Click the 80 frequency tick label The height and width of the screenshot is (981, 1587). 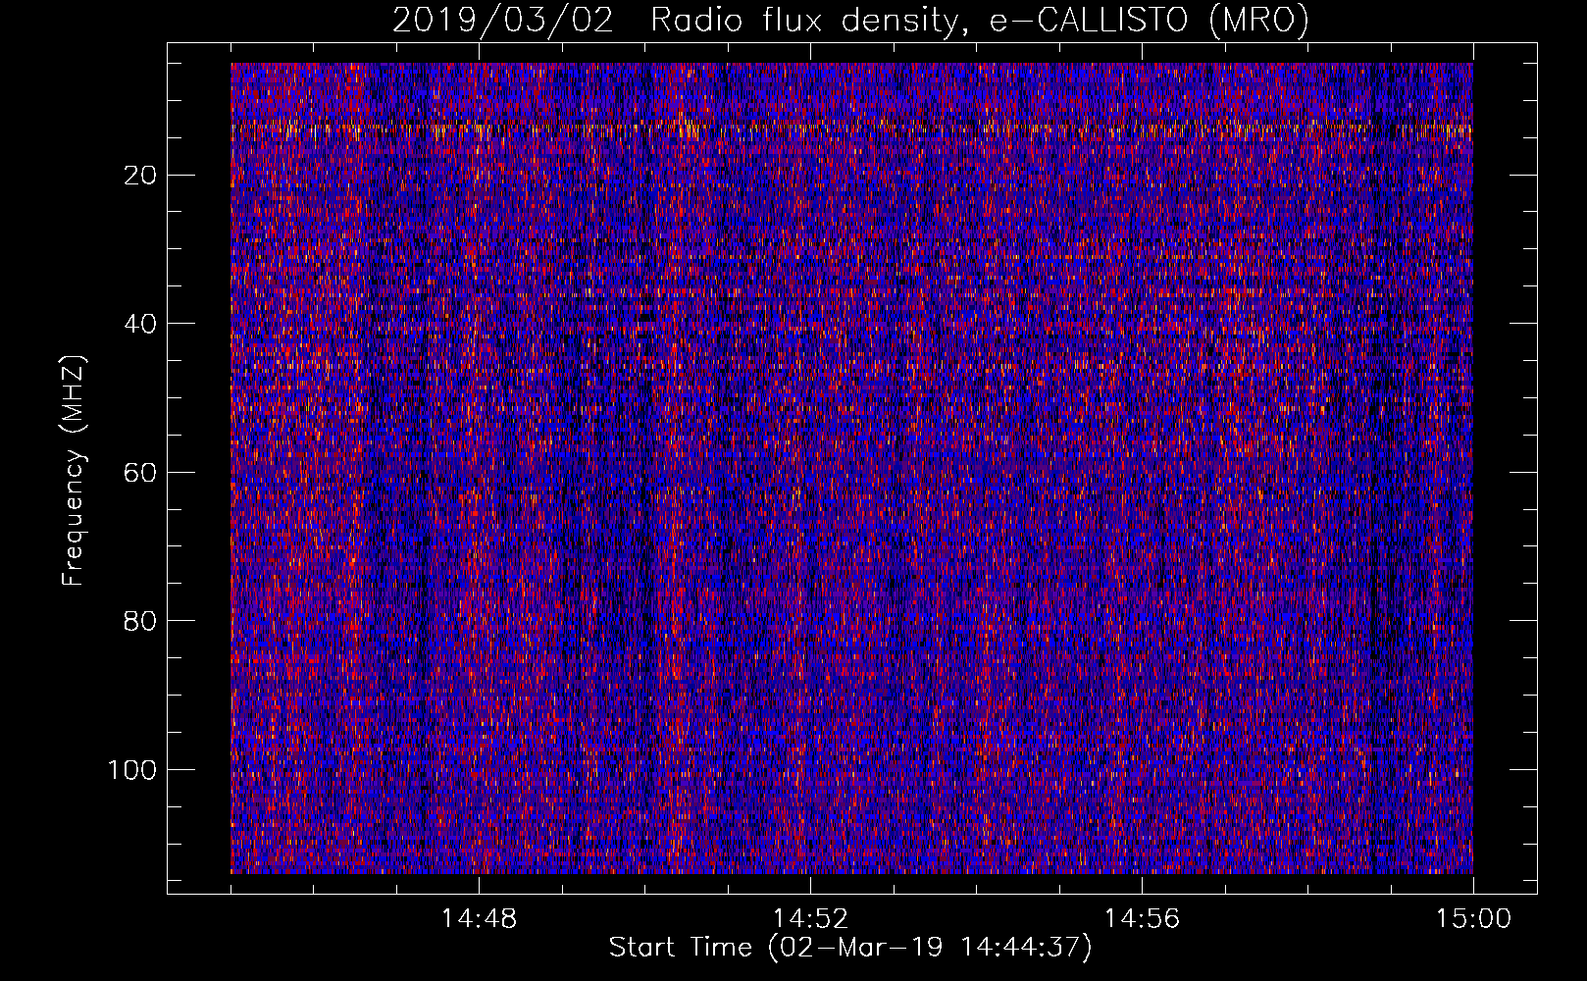coord(141,621)
